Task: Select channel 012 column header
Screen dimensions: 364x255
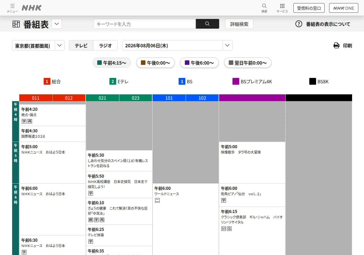Action: [x=69, y=98]
